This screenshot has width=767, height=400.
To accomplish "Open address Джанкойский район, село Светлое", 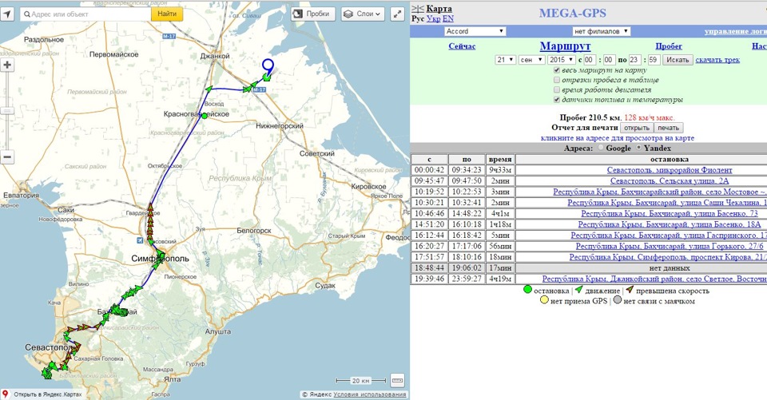I will coord(654,279).
